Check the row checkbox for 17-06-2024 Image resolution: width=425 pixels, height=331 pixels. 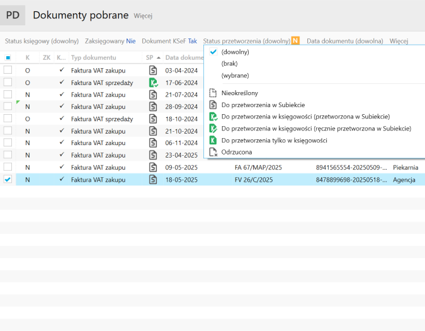pyautogui.click(x=8, y=82)
